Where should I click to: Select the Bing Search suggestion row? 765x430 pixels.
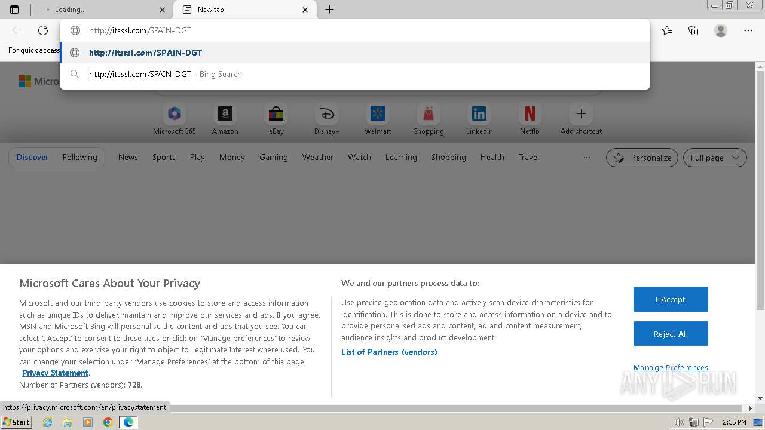coord(355,74)
